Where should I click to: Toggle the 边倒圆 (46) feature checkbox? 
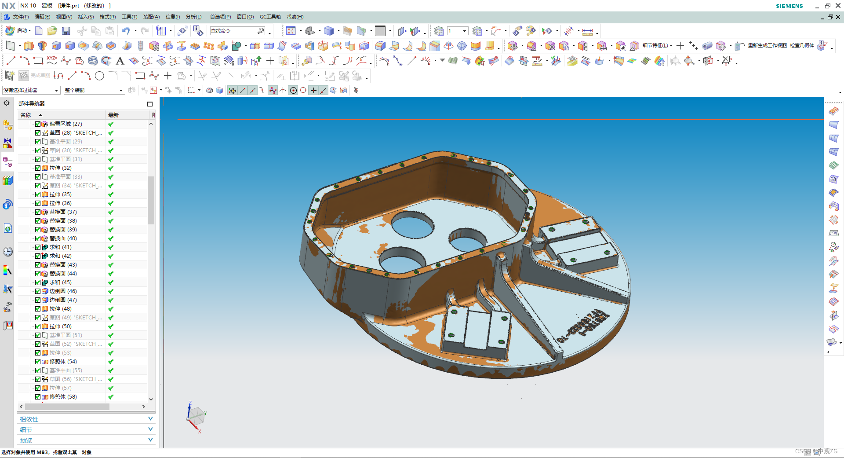(38, 291)
